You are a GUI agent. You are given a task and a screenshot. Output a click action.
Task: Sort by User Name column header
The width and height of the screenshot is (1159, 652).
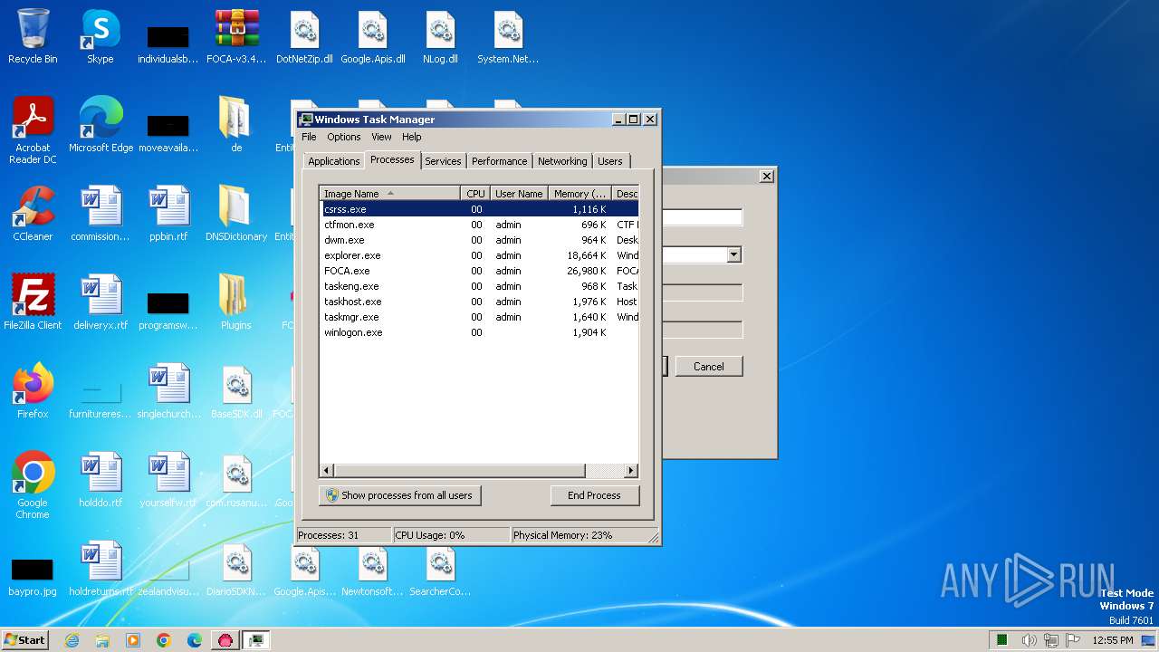point(519,193)
